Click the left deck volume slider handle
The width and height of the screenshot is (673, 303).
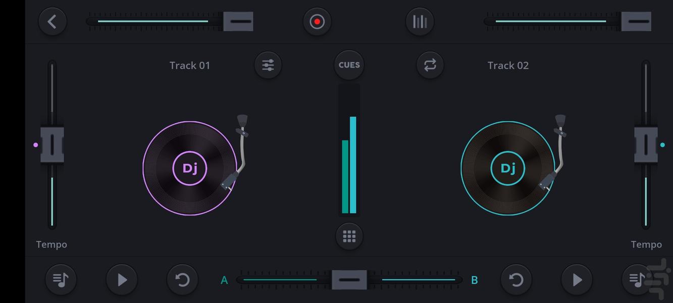click(238, 22)
